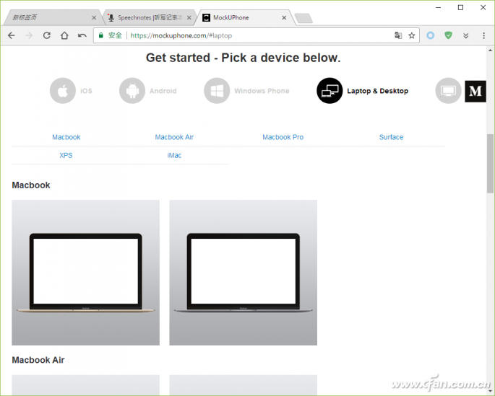Show hidden extensions via double chevron
The height and width of the screenshot is (396, 495).
(x=466, y=35)
